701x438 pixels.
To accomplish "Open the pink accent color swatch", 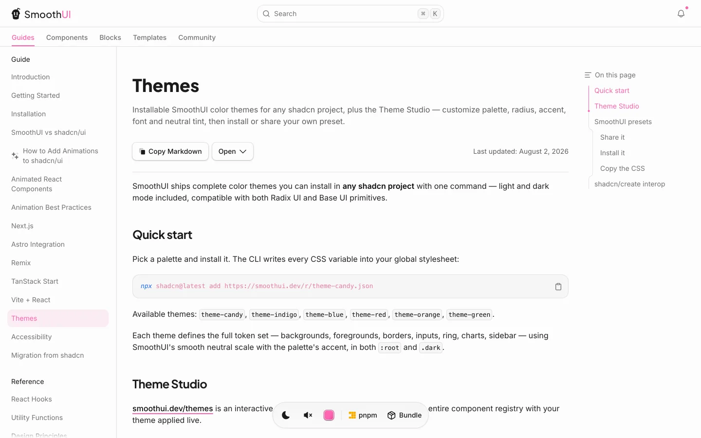I will click(x=329, y=415).
